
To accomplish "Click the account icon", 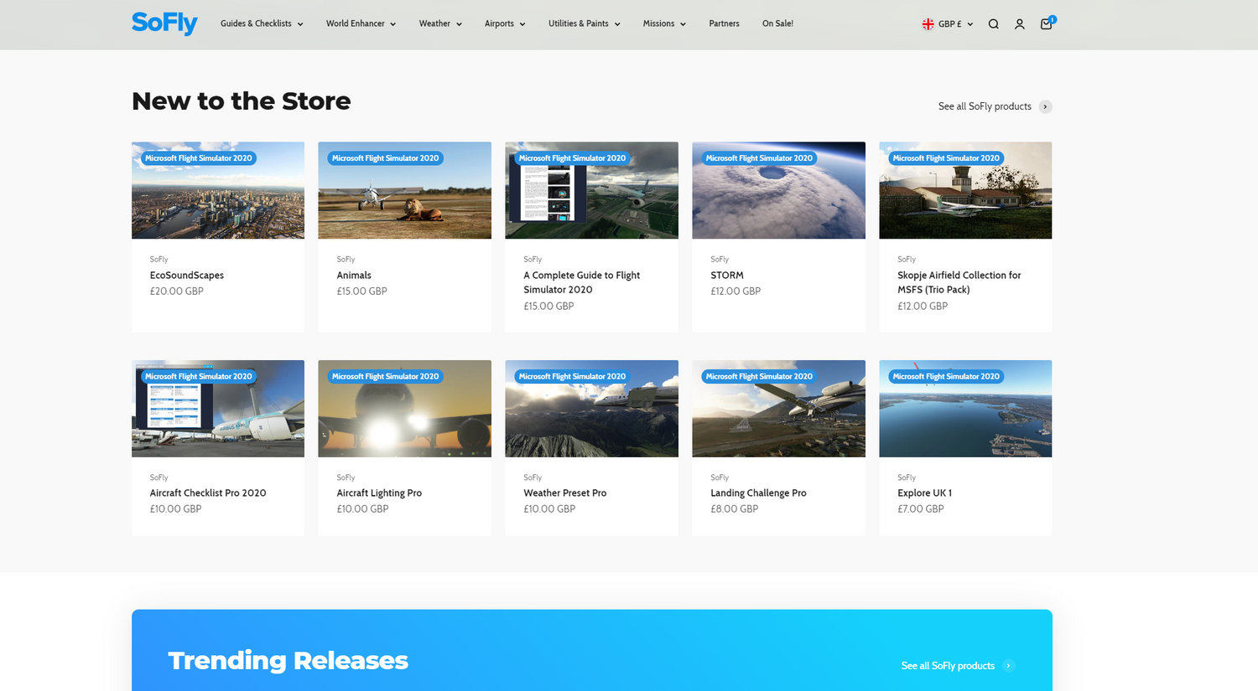I will pos(1020,23).
